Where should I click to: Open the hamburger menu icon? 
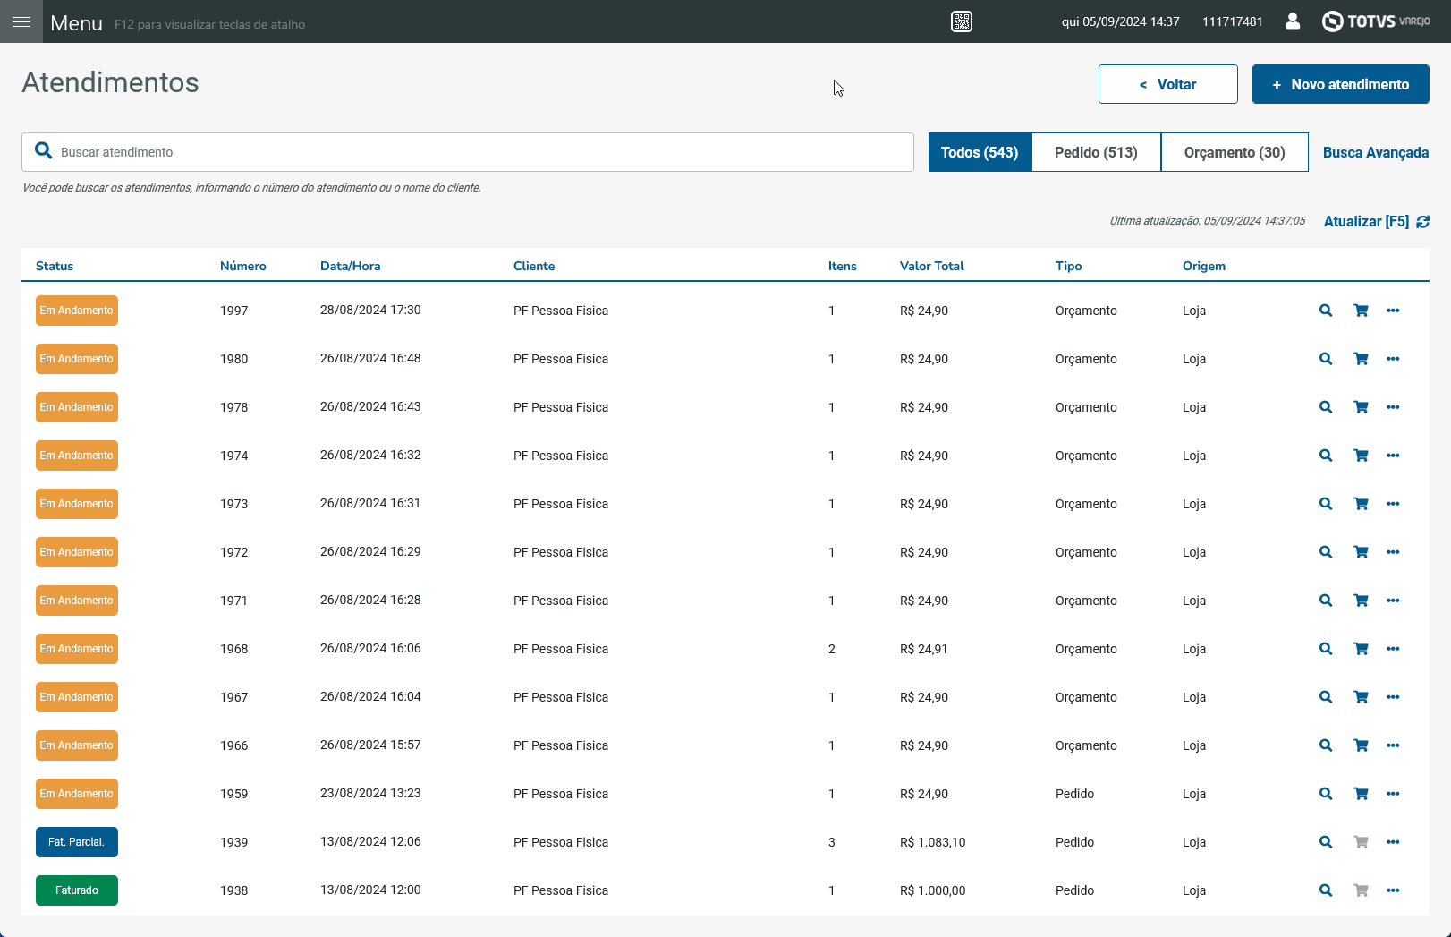[x=21, y=21]
